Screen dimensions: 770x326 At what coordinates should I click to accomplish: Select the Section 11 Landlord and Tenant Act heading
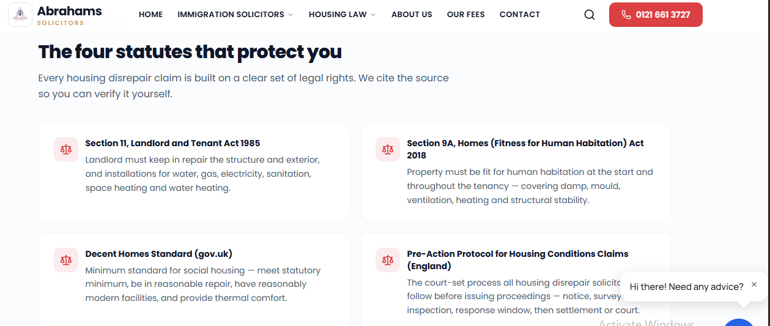click(x=172, y=143)
